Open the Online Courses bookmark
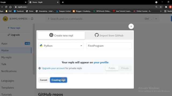172x96 pixels. pos(142,11)
